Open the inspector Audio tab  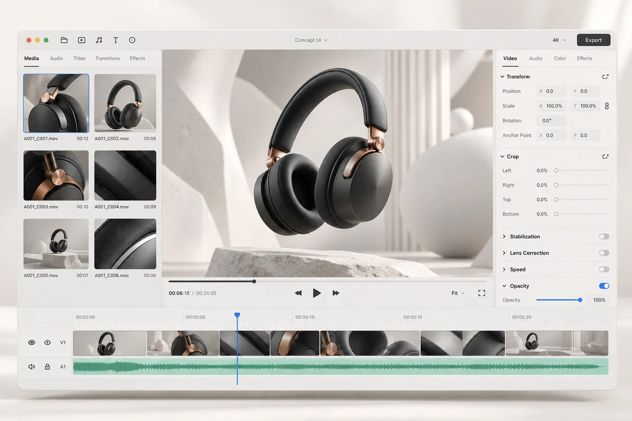point(535,59)
